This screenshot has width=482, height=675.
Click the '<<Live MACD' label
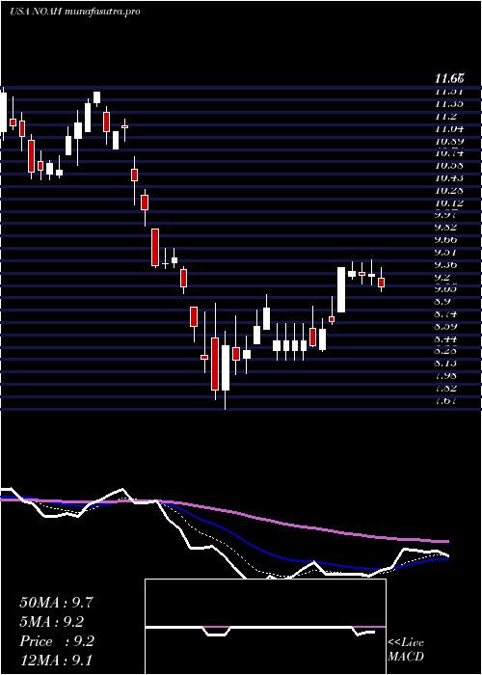[406, 650]
